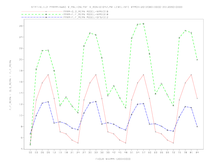Click the x-axis tick label 42

pyautogui.click(x=114, y=152)
